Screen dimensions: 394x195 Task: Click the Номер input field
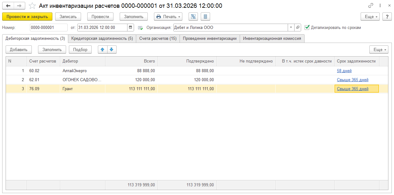coord(49,27)
